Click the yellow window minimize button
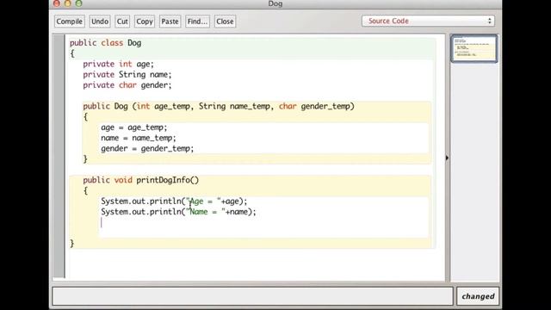 (68, 3)
